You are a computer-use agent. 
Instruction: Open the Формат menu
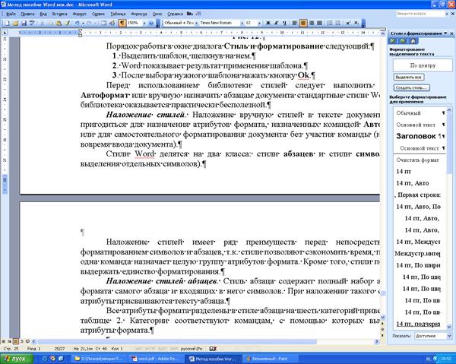(79, 14)
